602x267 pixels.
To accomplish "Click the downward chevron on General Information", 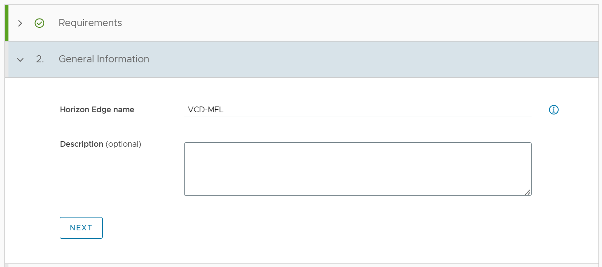I will click(x=20, y=59).
